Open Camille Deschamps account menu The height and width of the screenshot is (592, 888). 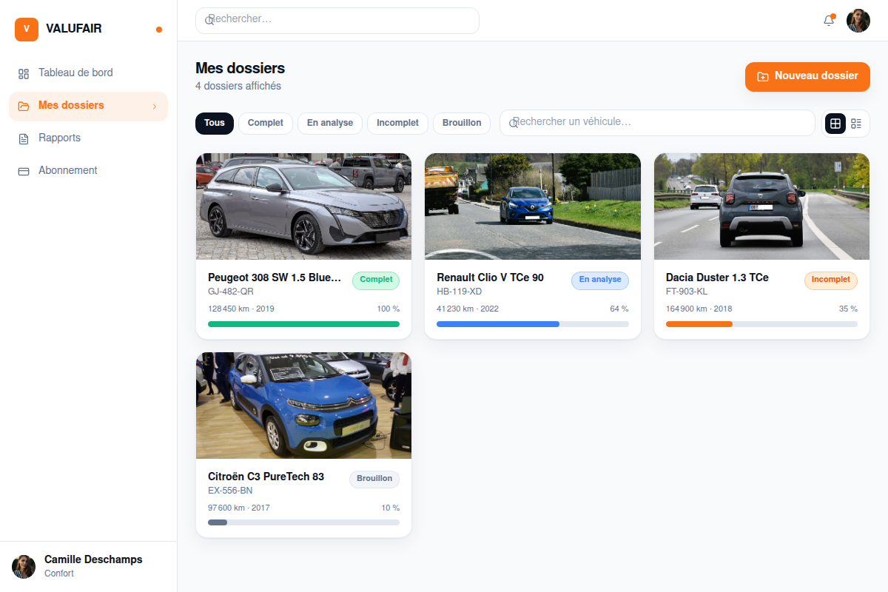[x=89, y=567]
